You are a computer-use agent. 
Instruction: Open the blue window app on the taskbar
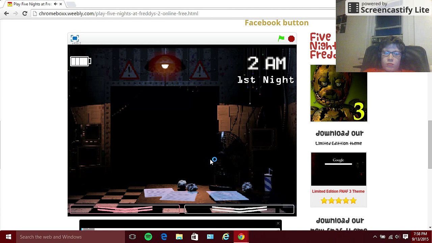pos(210,237)
